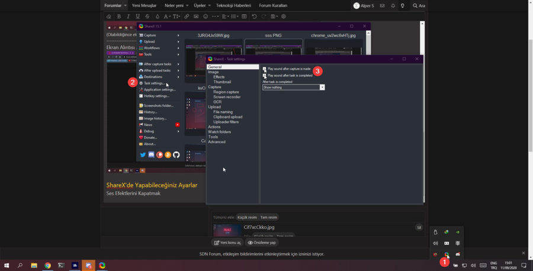Toggle strikethrough formatting in the editor
The height and width of the screenshot is (271, 533).
[x=147, y=17]
